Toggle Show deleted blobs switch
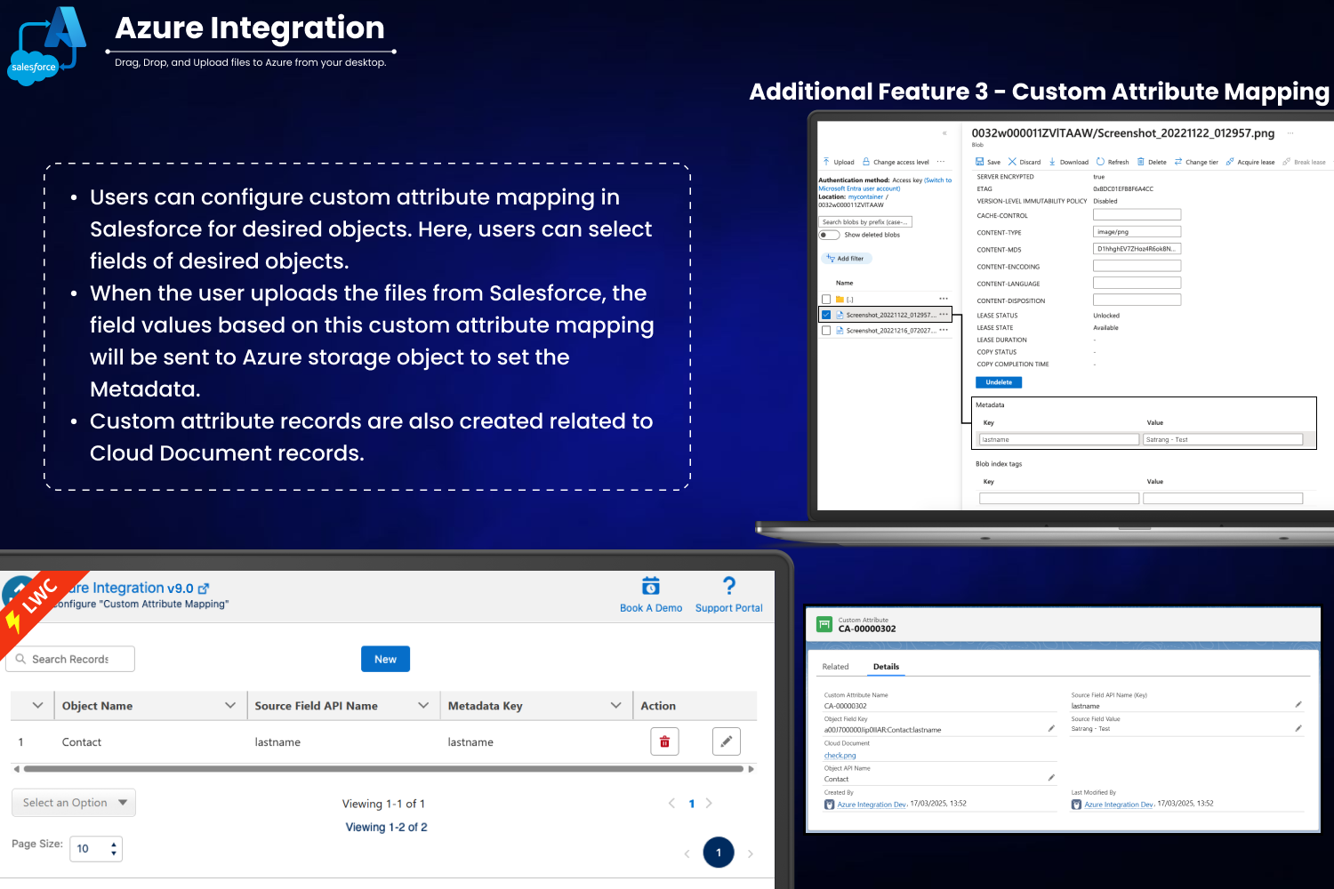This screenshot has height=889, width=1334. coord(829,235)
